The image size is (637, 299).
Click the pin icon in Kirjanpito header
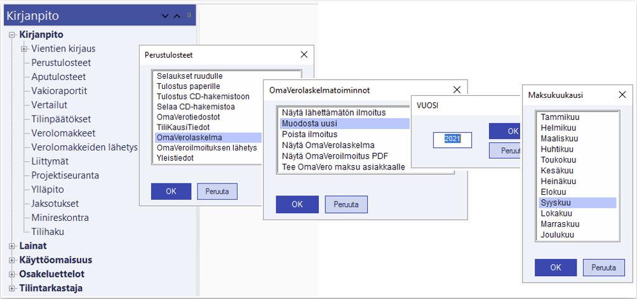pos(189,15)
